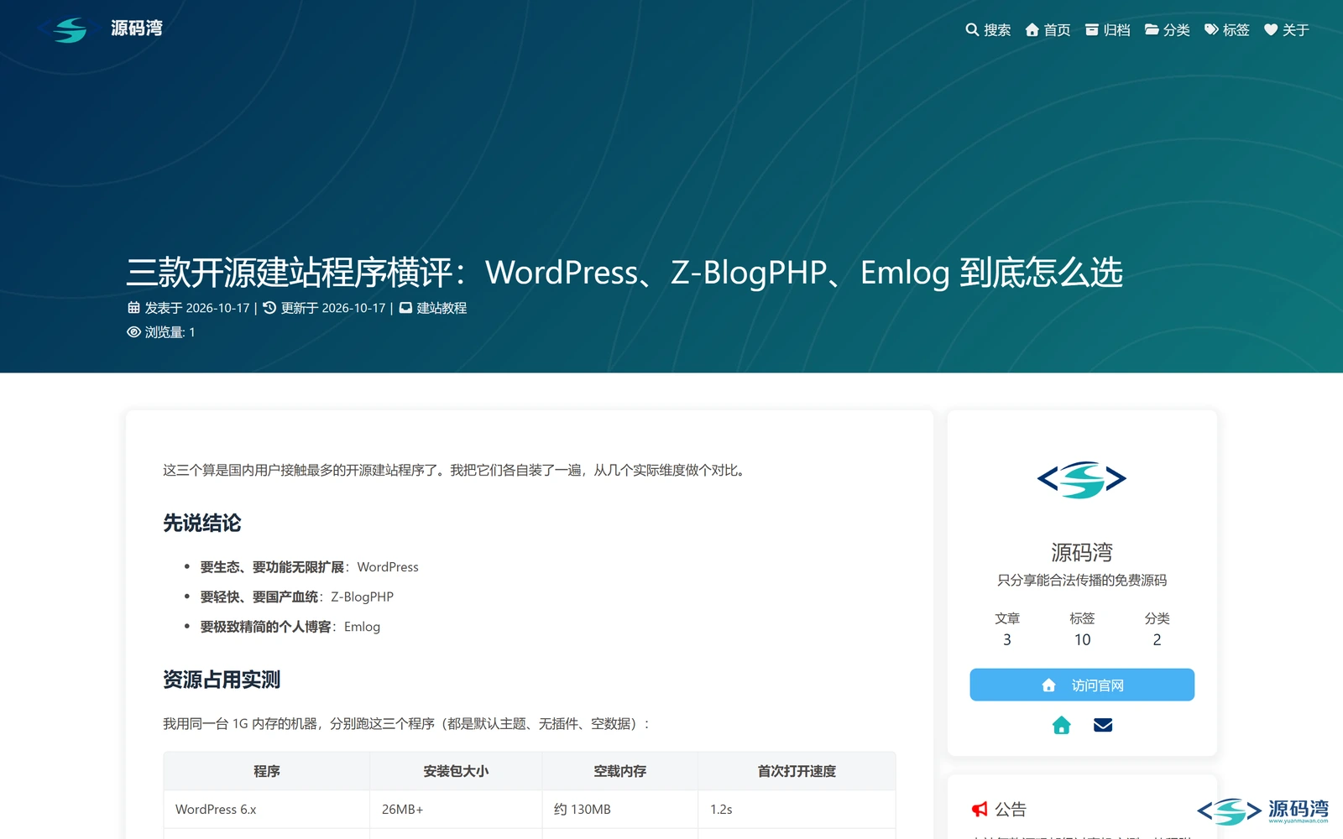Click the 26MB+ table cell

456,810
